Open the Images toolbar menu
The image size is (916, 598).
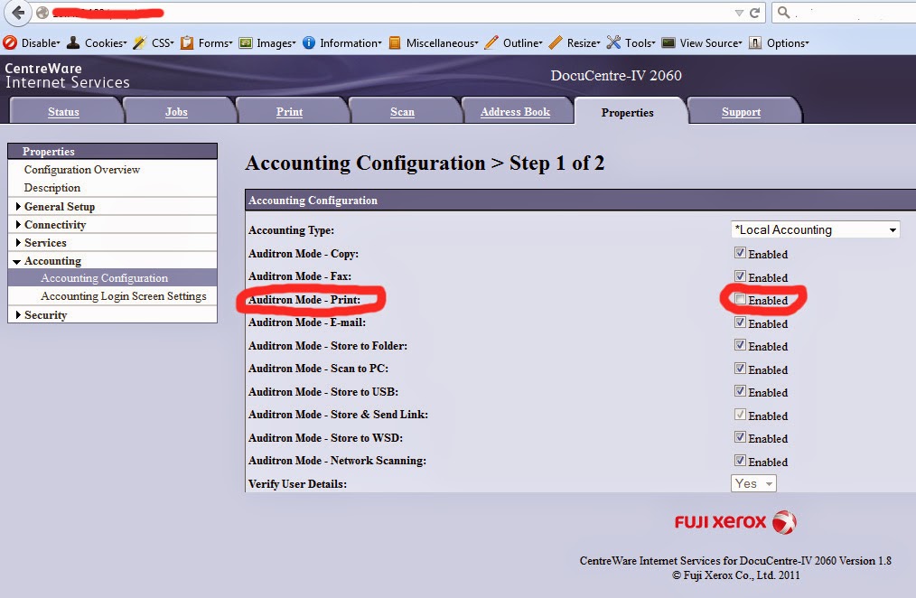coord(267,42)
